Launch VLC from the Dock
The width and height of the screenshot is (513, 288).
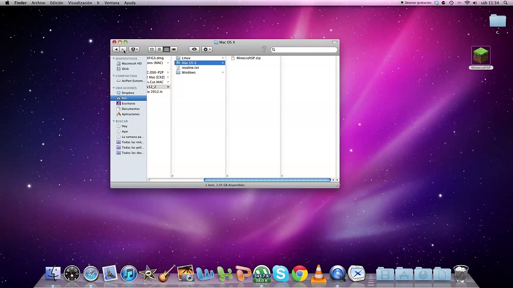[x=319, y=274]
